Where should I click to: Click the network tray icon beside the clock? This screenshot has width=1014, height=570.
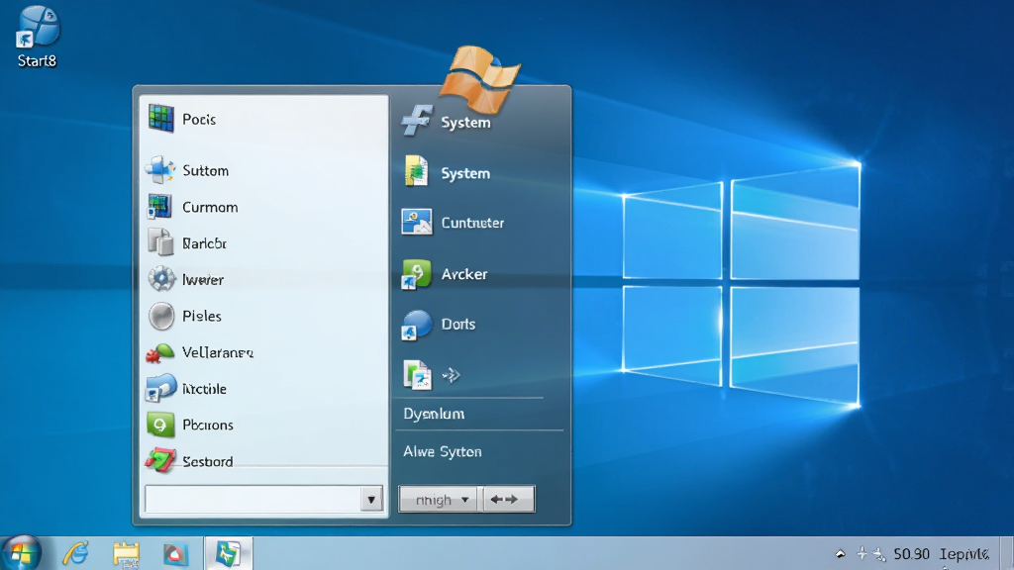[x=879, y=554]
